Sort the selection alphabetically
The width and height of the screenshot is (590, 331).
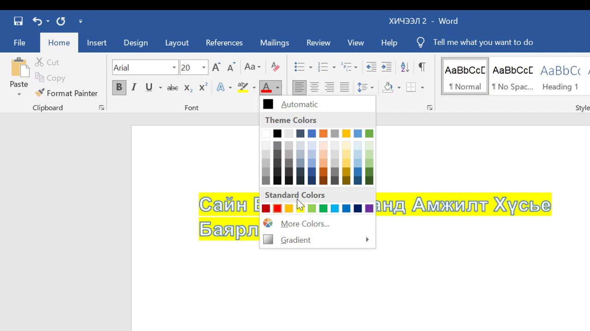pyautogui.click(x=405, y=67)
